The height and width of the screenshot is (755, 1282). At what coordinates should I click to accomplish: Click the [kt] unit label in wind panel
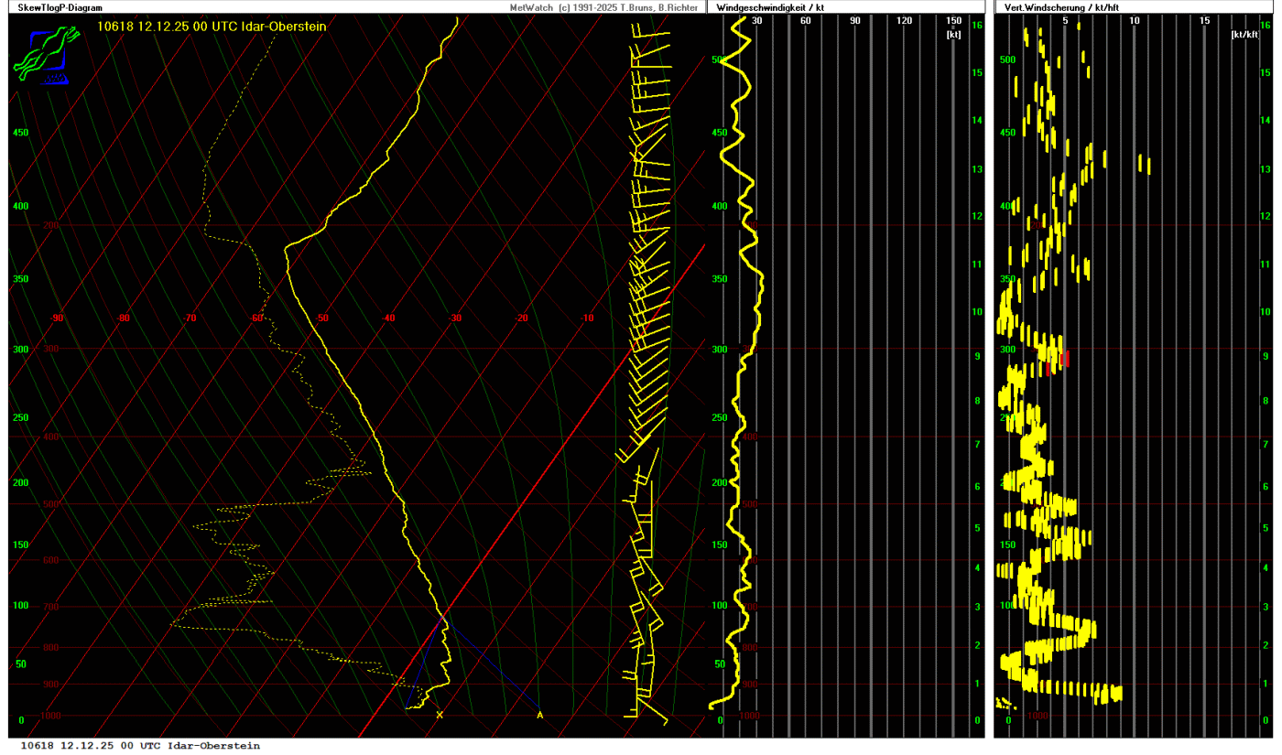pos(953,34)
